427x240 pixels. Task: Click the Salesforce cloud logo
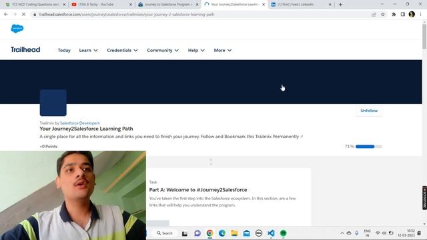pyautogui.click(x=17, y=28)
